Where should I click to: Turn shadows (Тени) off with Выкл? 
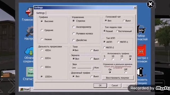coord(92,50)
